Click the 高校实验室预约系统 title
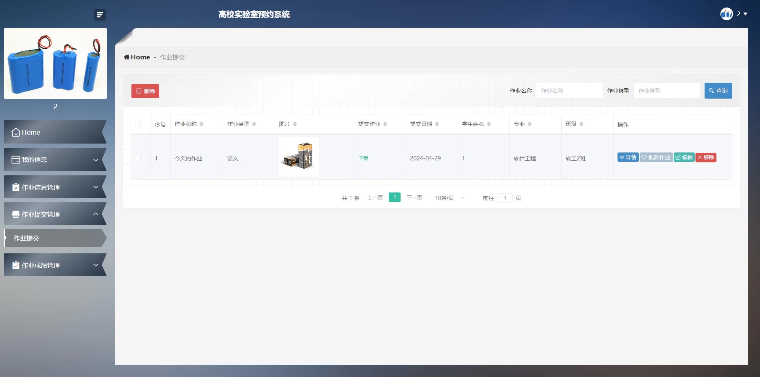The width and height of the screenshot is (760, 377). (x=254, y=14)
